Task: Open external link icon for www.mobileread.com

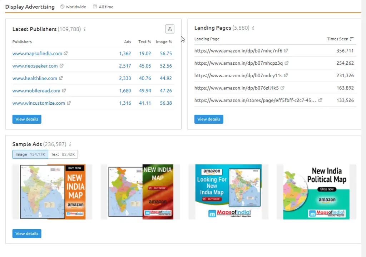Action: [x=64, y=90]
